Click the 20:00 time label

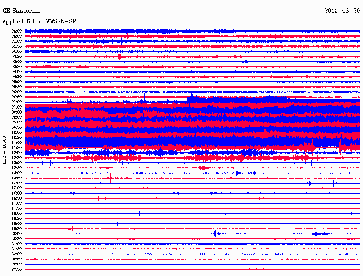coord(17,234)
